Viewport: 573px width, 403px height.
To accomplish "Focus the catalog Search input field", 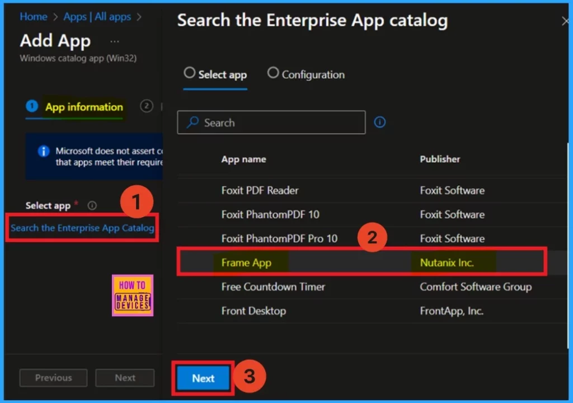I will coord(271,123).
